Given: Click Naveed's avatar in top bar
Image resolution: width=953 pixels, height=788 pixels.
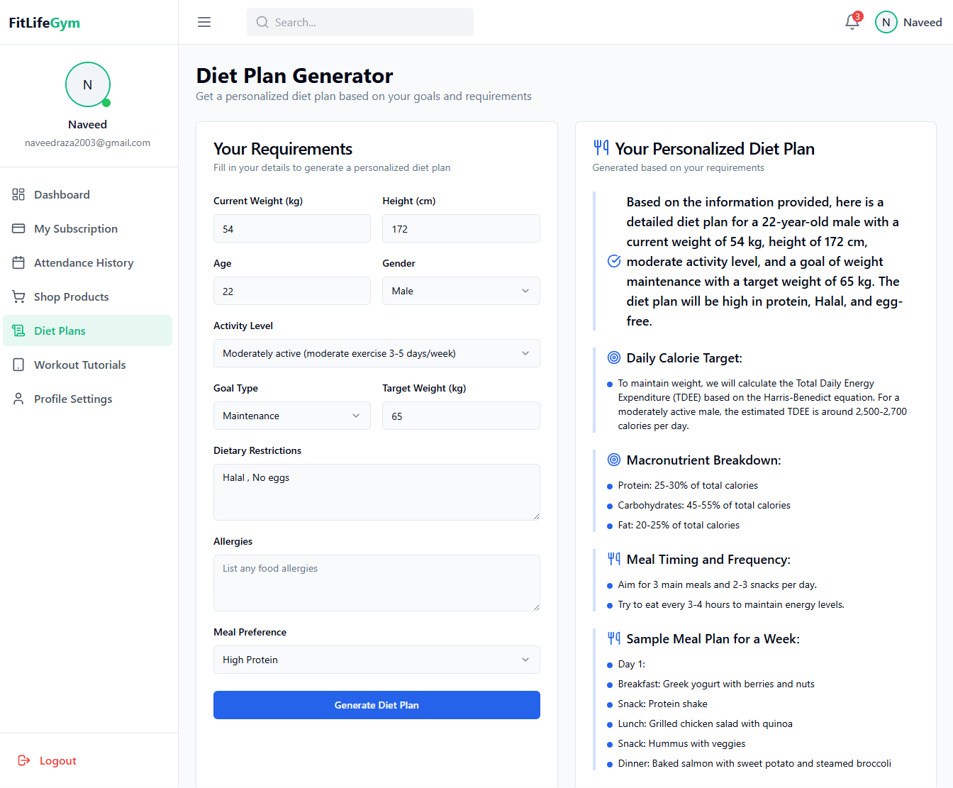Looking at the screenshot, I should (886, 23).
